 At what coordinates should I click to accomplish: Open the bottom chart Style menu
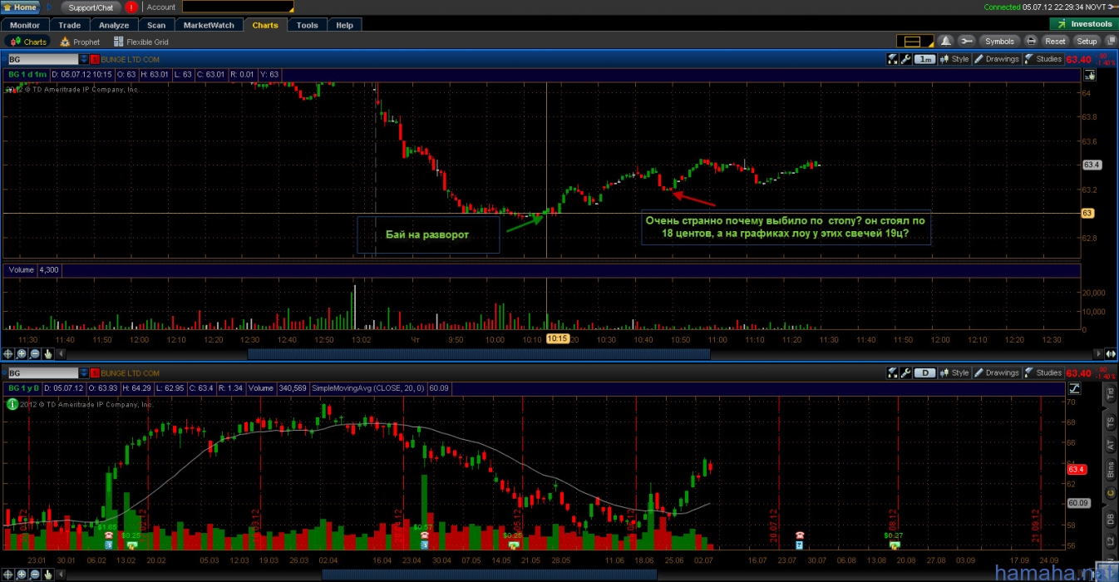coord(955,373)
